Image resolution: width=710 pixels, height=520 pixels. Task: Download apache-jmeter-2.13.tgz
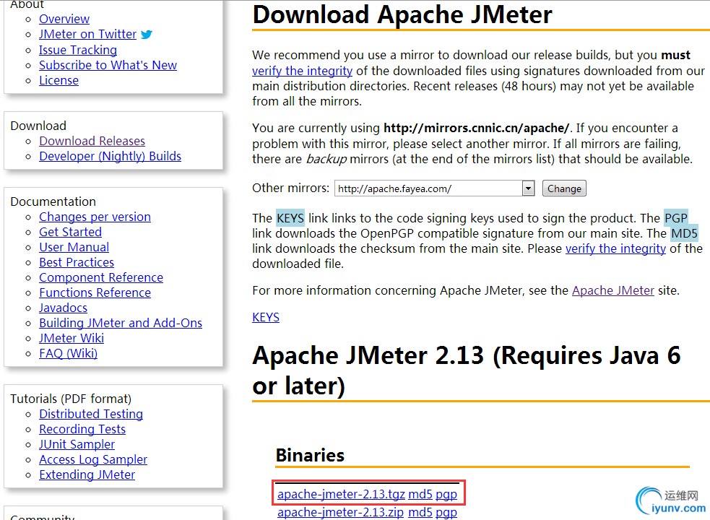(x=341, y=494)
